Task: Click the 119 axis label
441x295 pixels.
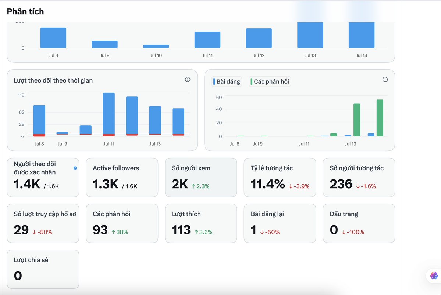Action: [x=21, y=95]
